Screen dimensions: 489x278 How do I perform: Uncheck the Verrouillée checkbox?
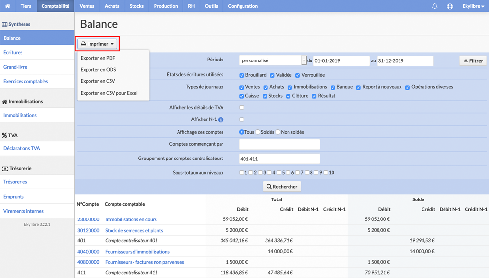[297, 75]
